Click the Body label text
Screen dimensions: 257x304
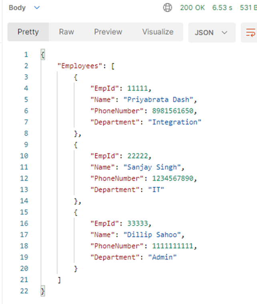click(17, 8)
